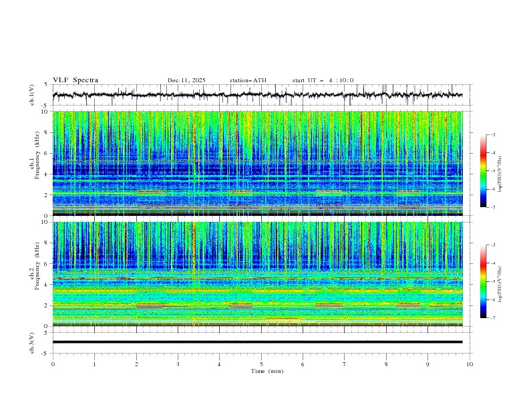Click the "ch.3(V)" axis label
Image resolution: width=529 pixels, height=409 pixels.
[x=32, y=342]
